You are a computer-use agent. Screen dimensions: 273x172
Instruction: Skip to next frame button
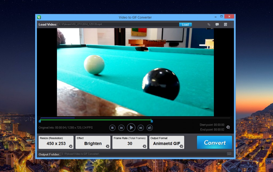pos(141,128)
